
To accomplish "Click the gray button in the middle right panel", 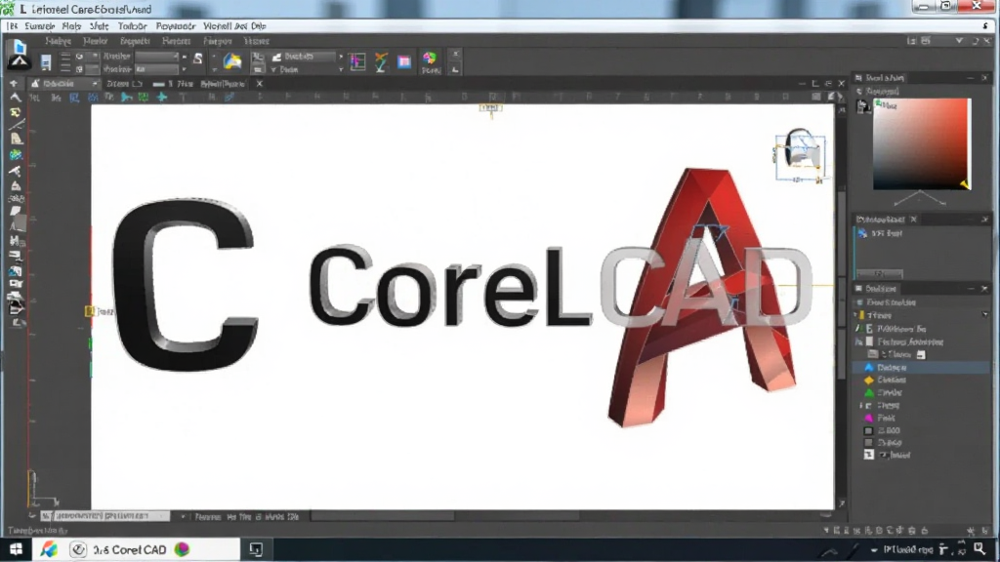I will [880, 274].
